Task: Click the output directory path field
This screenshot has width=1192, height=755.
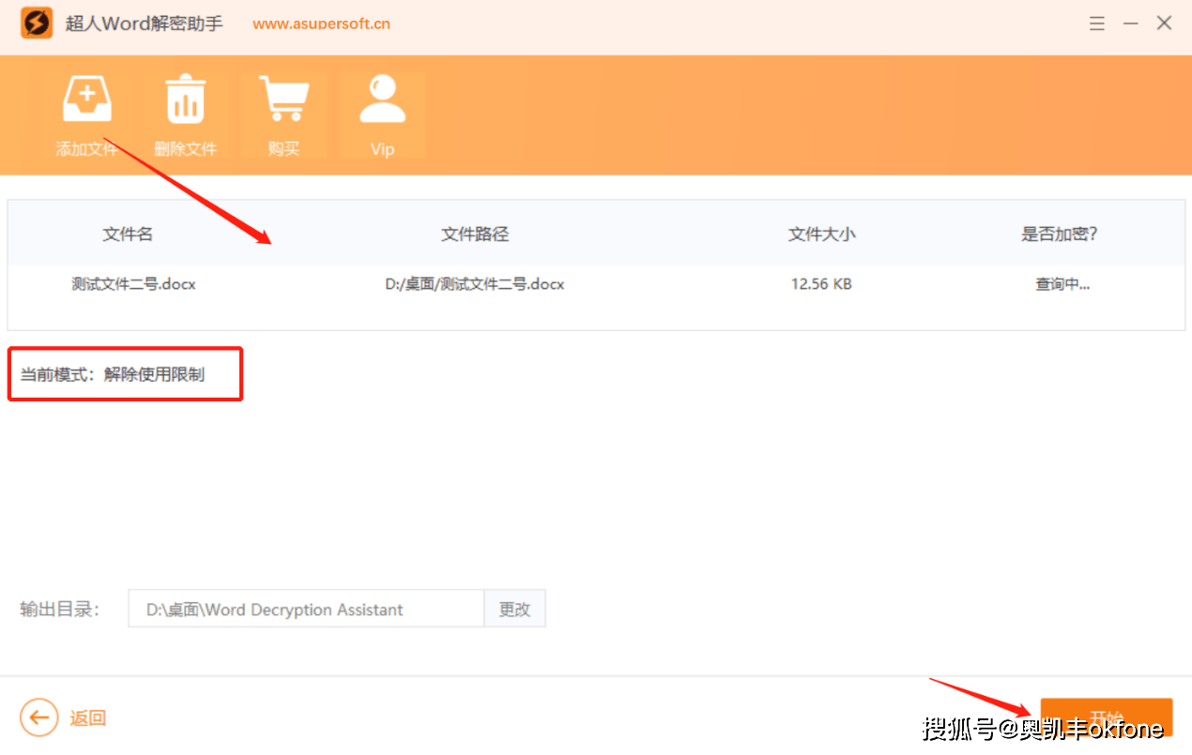Action: coord(306,609)
